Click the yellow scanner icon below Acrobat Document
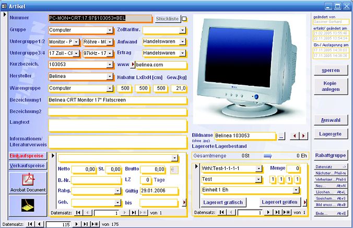353x228 pixels. (28, 205)
